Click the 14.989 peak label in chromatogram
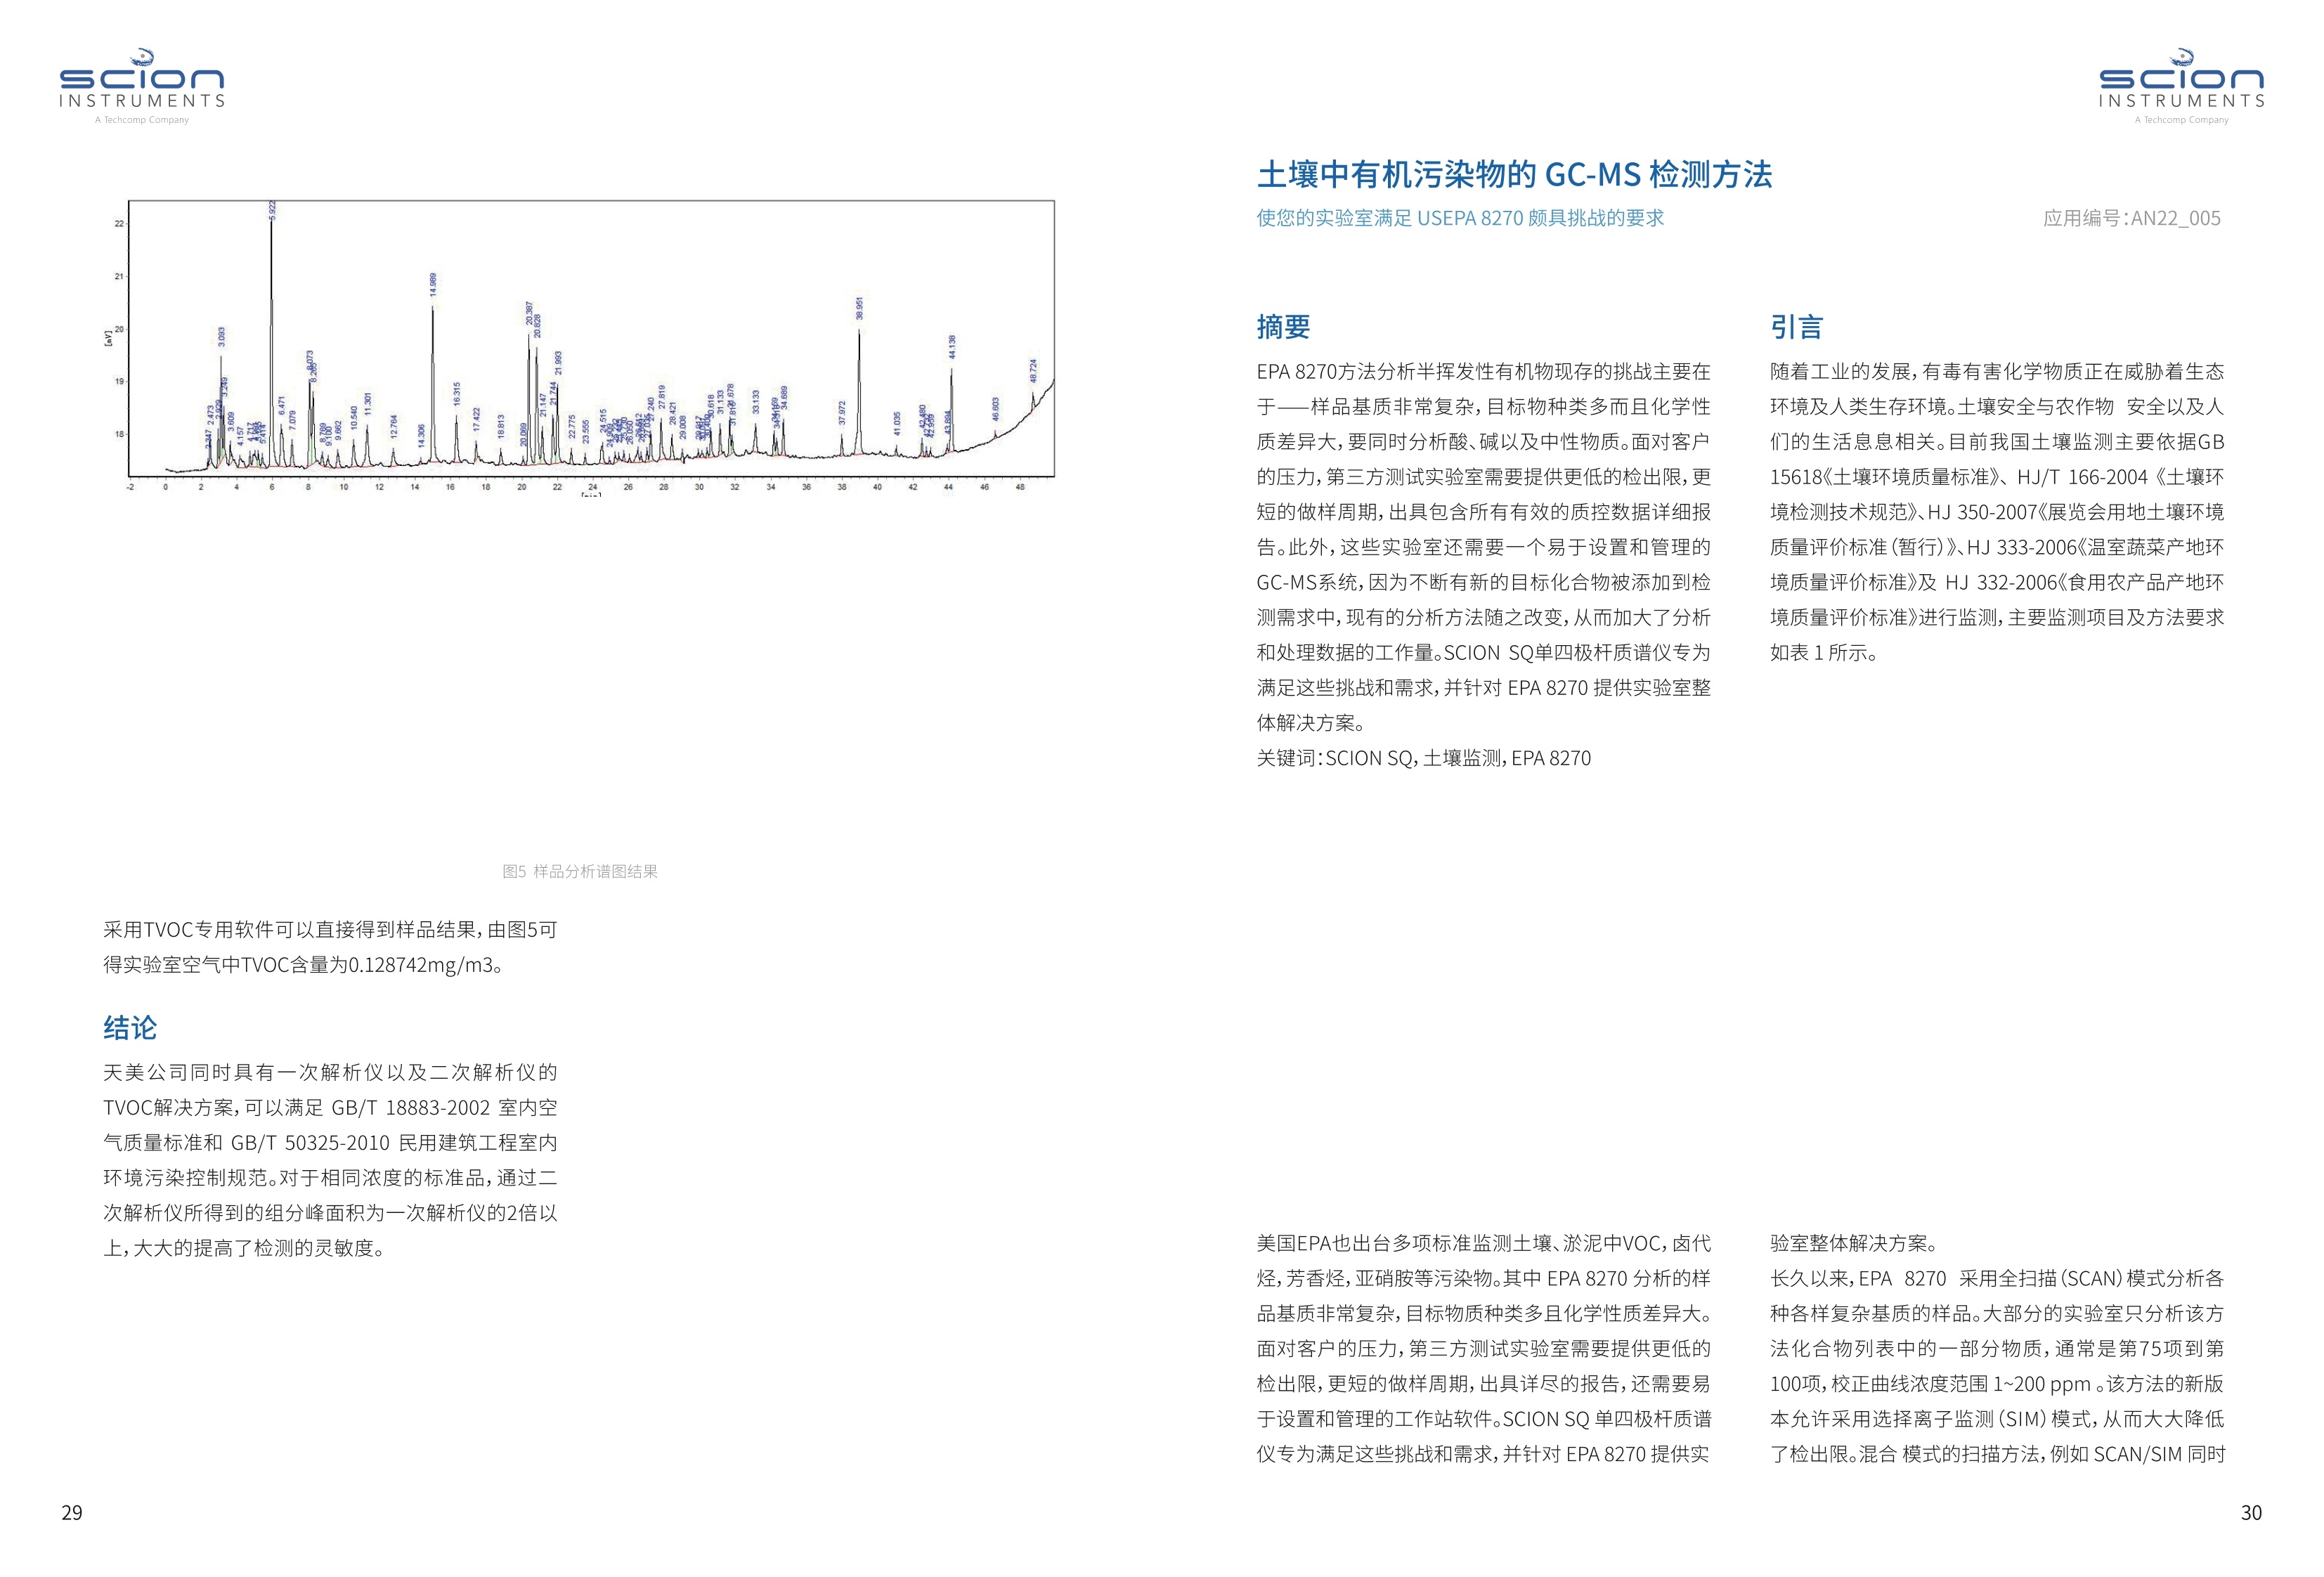2324x1577 pixels. pos(433,284)
